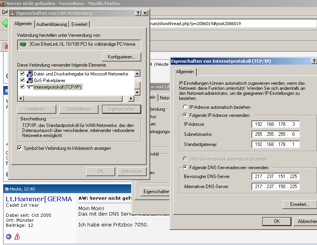Image resolution: width=317 pixels, height=245 pixels.
Task: Click the Datei- und Druckerfreigabe network icon
Action: click(x=30, y=74)
